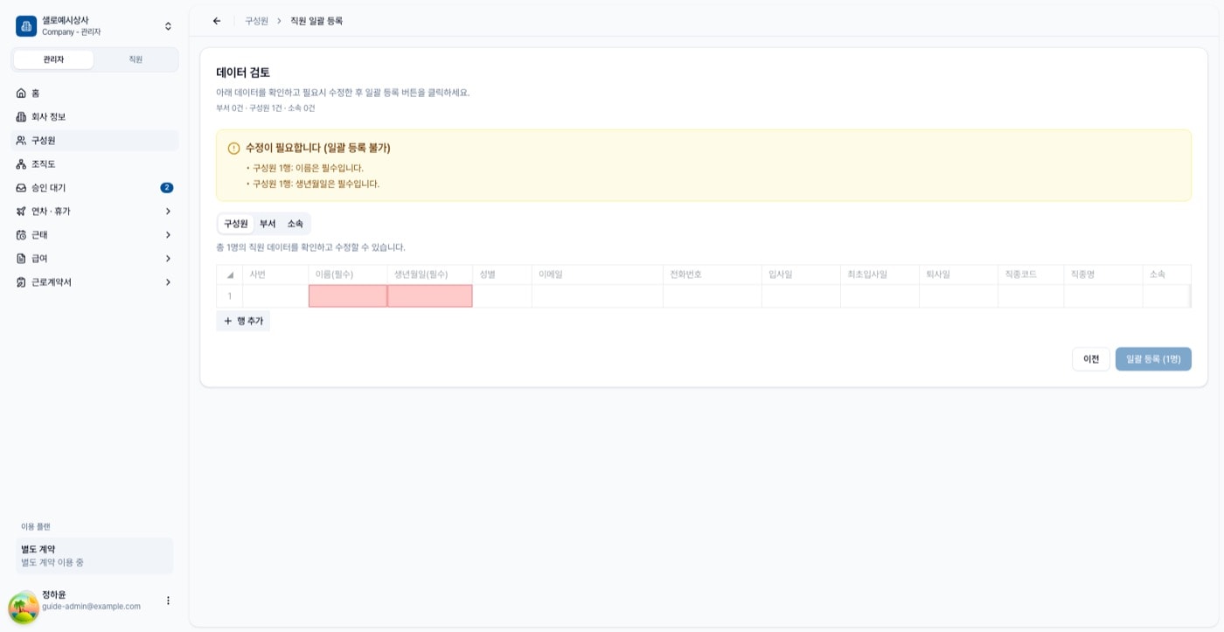Select the 구성원 data tab
The height and width of the screenshot is (632, 1224).
click(x=236, y=224)
